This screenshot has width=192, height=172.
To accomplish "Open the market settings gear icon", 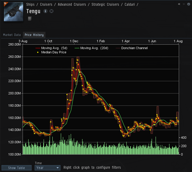I will pos(189,4).
